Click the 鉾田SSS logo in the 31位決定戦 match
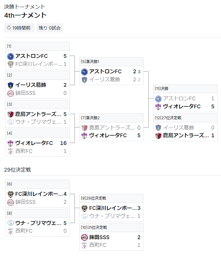 point(84,238)
